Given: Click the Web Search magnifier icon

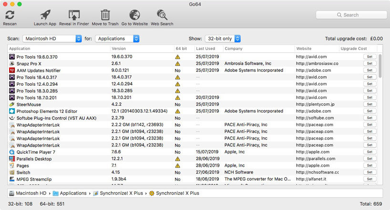Looking at the screenshot, I should tap(162, 15).
